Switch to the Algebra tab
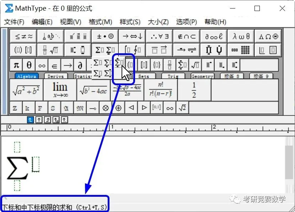Viewport: 295px width, 212px height. click(27, 76)
